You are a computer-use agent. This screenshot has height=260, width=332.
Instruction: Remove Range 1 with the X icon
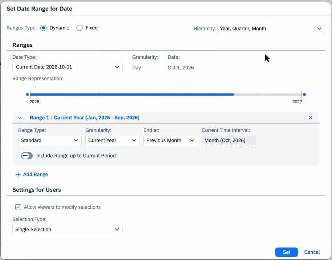[311, 118]
